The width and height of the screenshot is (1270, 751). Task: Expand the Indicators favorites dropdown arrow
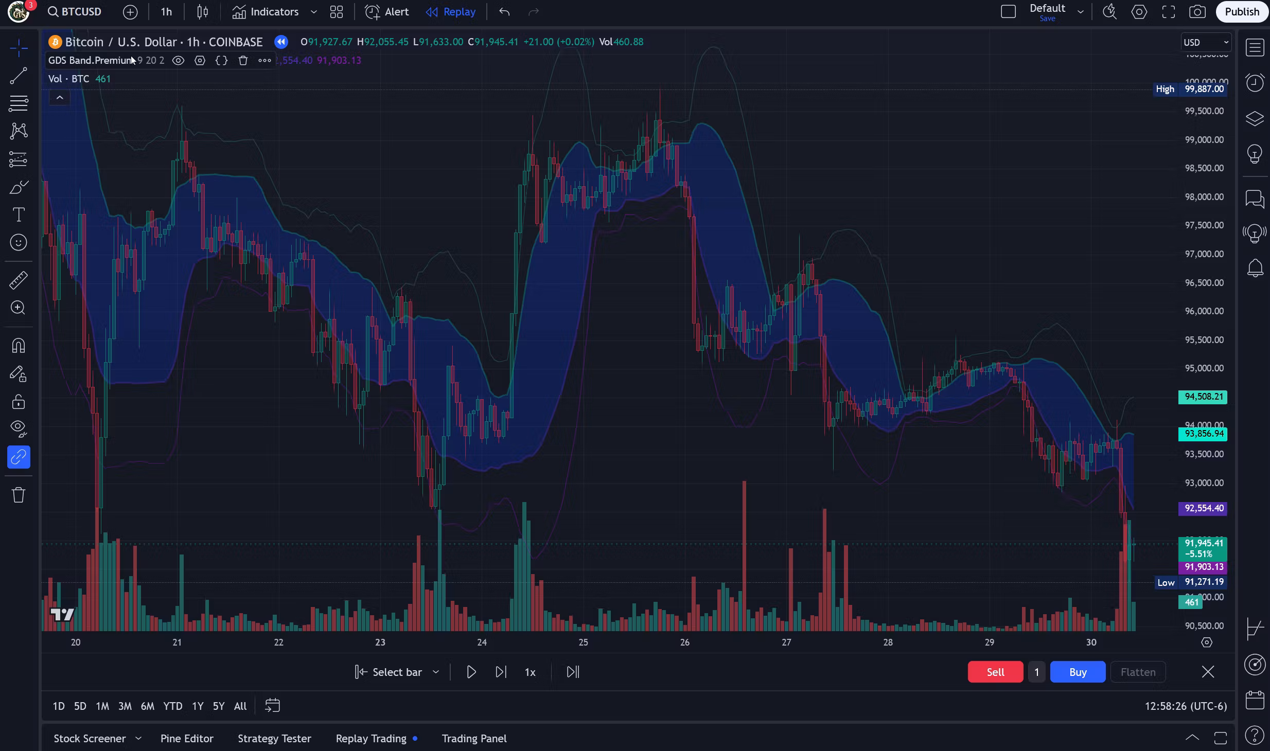tap(313, 12)
